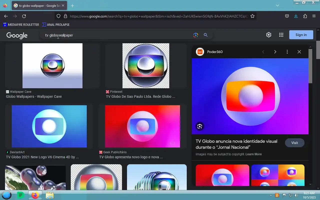Open the Pocket save icon
Viewport: 320px width, 200px height.
(x=287, y=16)
